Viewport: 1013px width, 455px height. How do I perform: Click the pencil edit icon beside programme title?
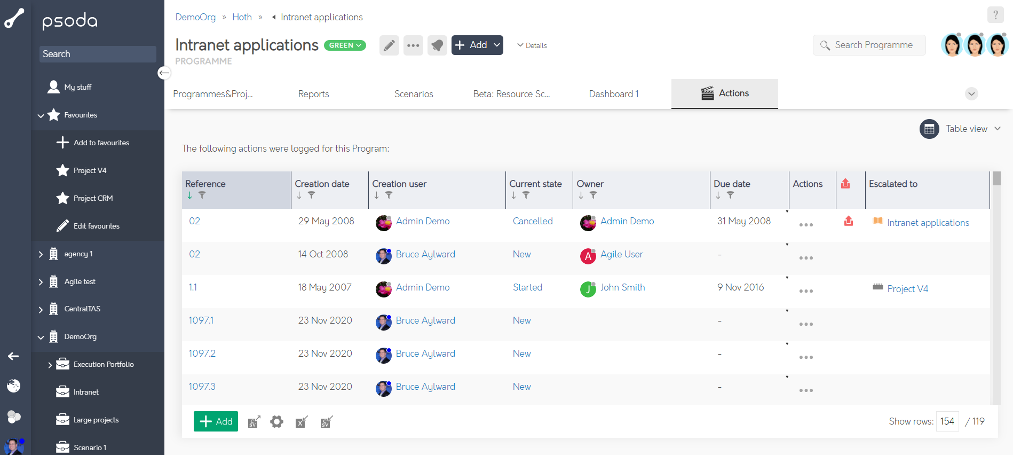(x=389, y=45)
